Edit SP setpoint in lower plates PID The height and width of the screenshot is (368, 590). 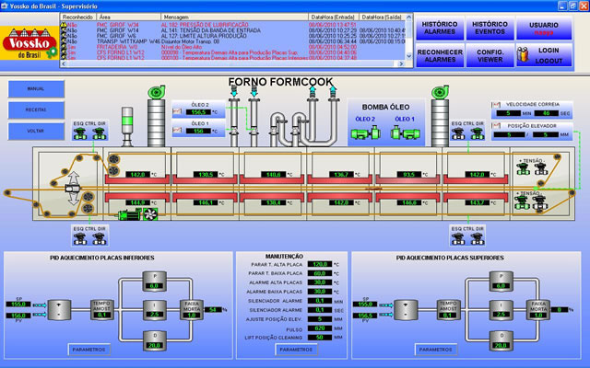pos(18,305)
